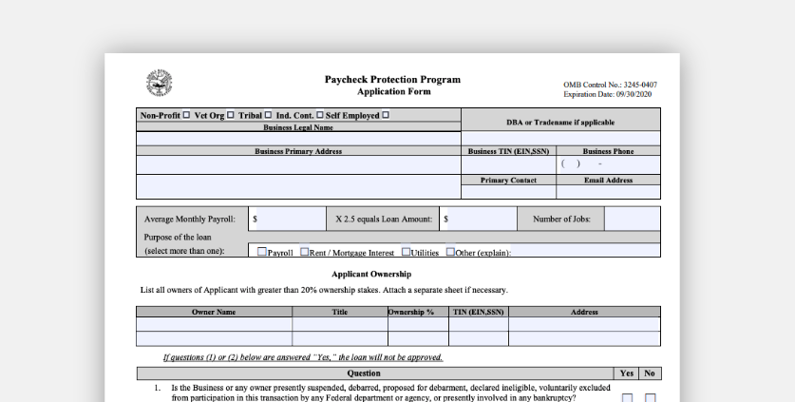Check Rent / Mortgage Interest purpose
Viewport: 795px width, 402px height.
pos(304,251)
